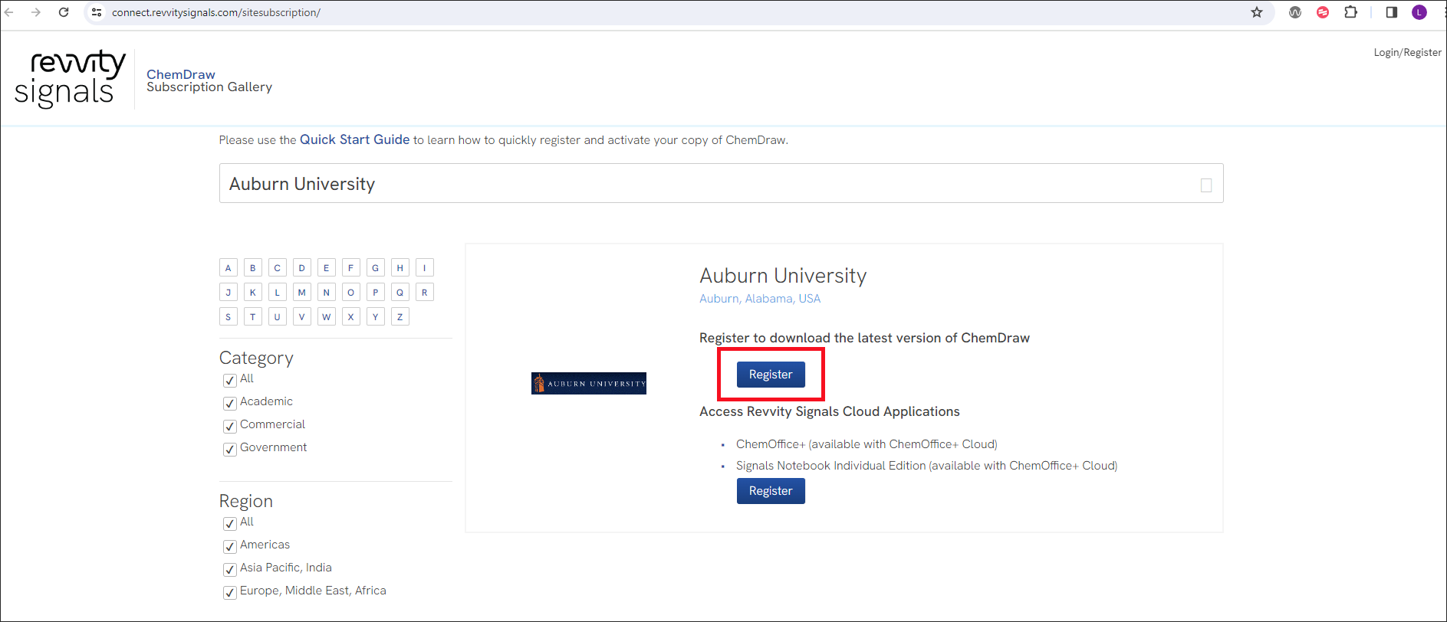Viewport: 1447px width, 622px height.
Task: Filter institutions by letter D
Action: tap(301, 268)
